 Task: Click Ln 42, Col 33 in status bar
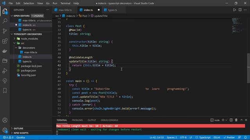(157, 137)
